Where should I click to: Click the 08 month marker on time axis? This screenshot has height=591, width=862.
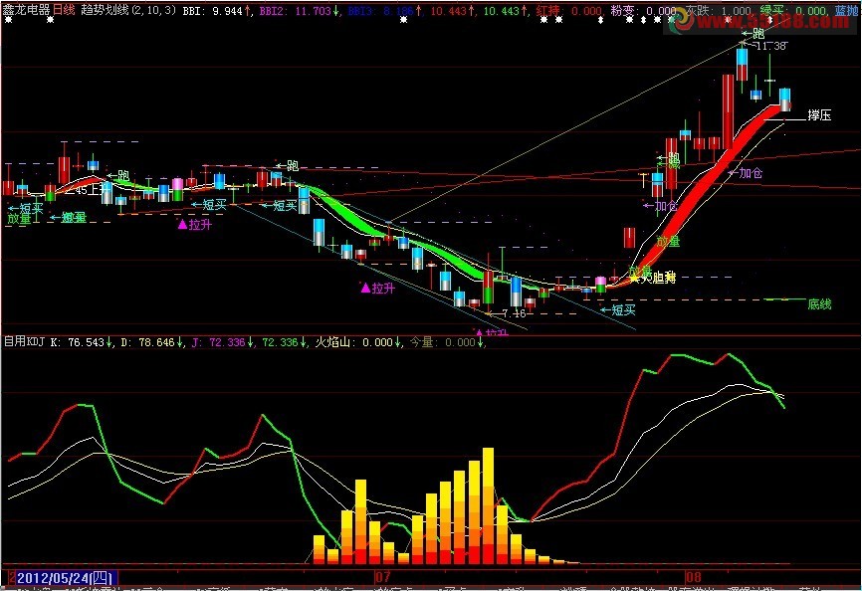pos(694,577)
